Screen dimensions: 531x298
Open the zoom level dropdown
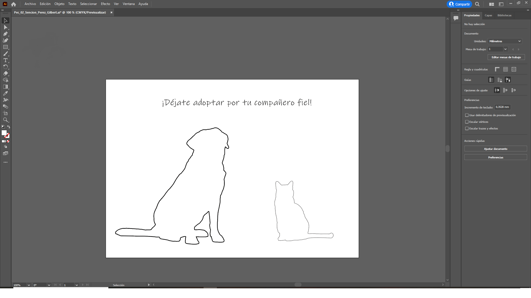(x=28, y=285)
